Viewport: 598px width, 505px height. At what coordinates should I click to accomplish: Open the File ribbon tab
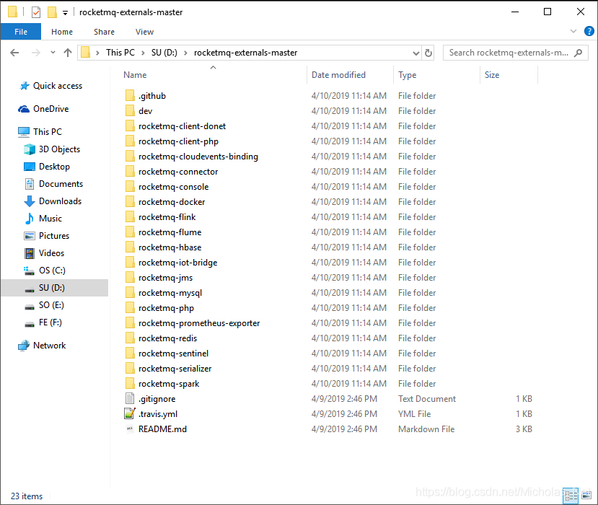click(x=21, y=32)
